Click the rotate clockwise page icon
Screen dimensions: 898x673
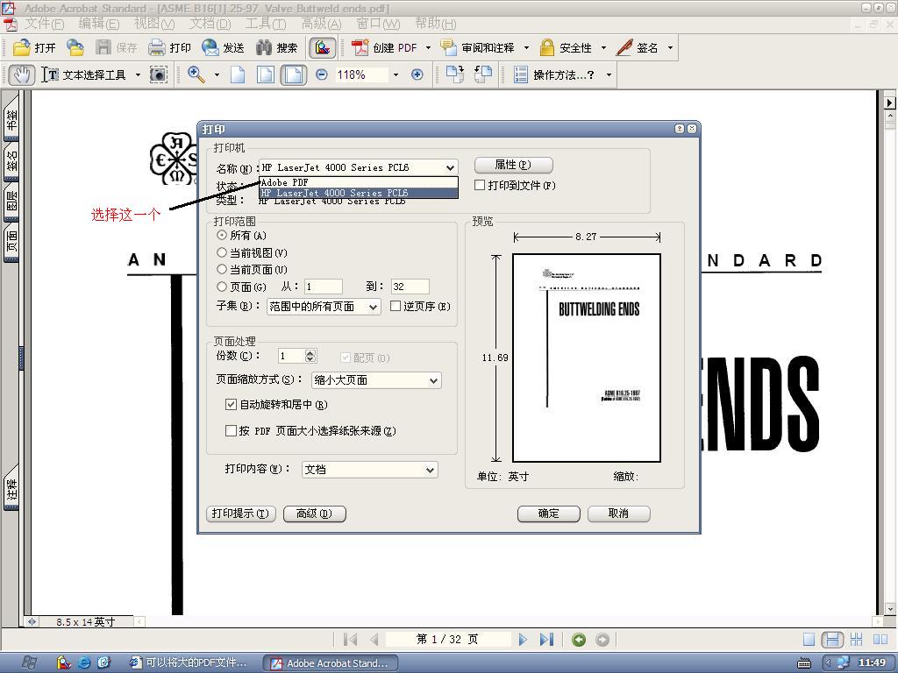[x=455, y=74]
